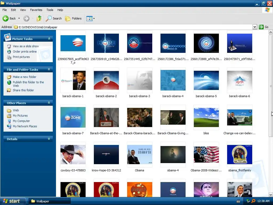Select the Change-we-can-believ... thumbnail

coord(240,117)
